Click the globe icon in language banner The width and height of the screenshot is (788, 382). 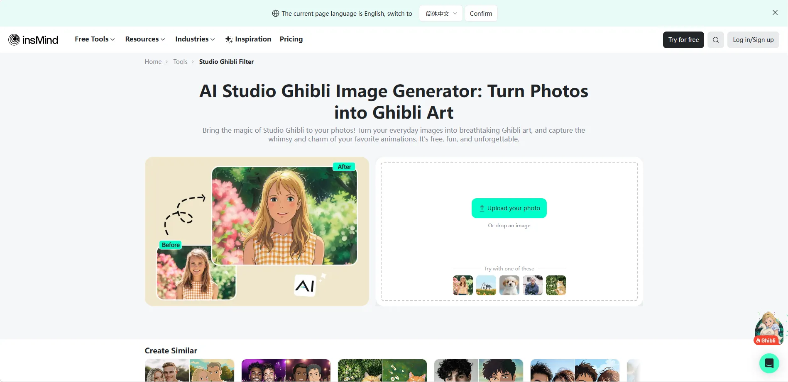pyautogui.click(x=276, y=13)
